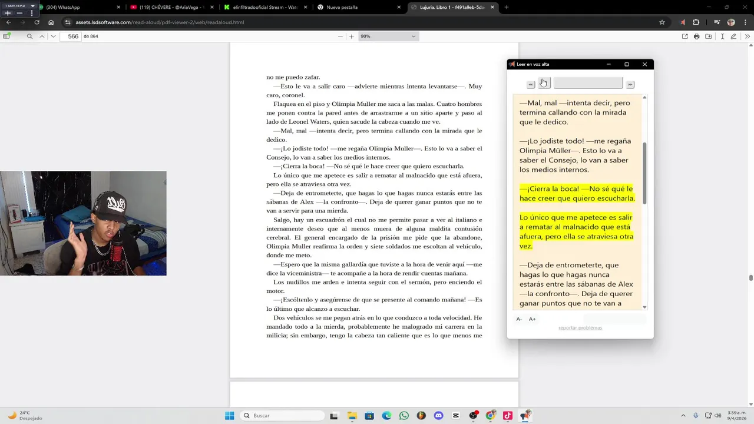
Task: Open the reportar problemas link
Action: [580, 327]
